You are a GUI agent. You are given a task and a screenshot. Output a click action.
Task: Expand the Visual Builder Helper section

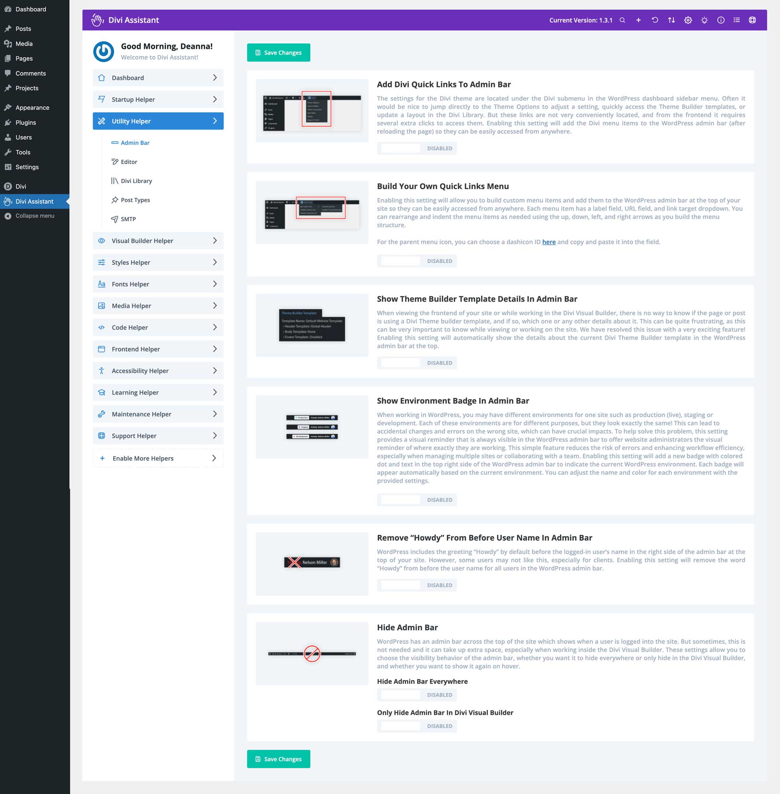point(158,241)
